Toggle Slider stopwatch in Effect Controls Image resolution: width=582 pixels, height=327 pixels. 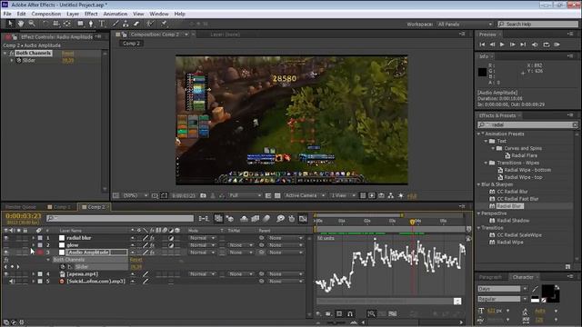coord(19,61)
